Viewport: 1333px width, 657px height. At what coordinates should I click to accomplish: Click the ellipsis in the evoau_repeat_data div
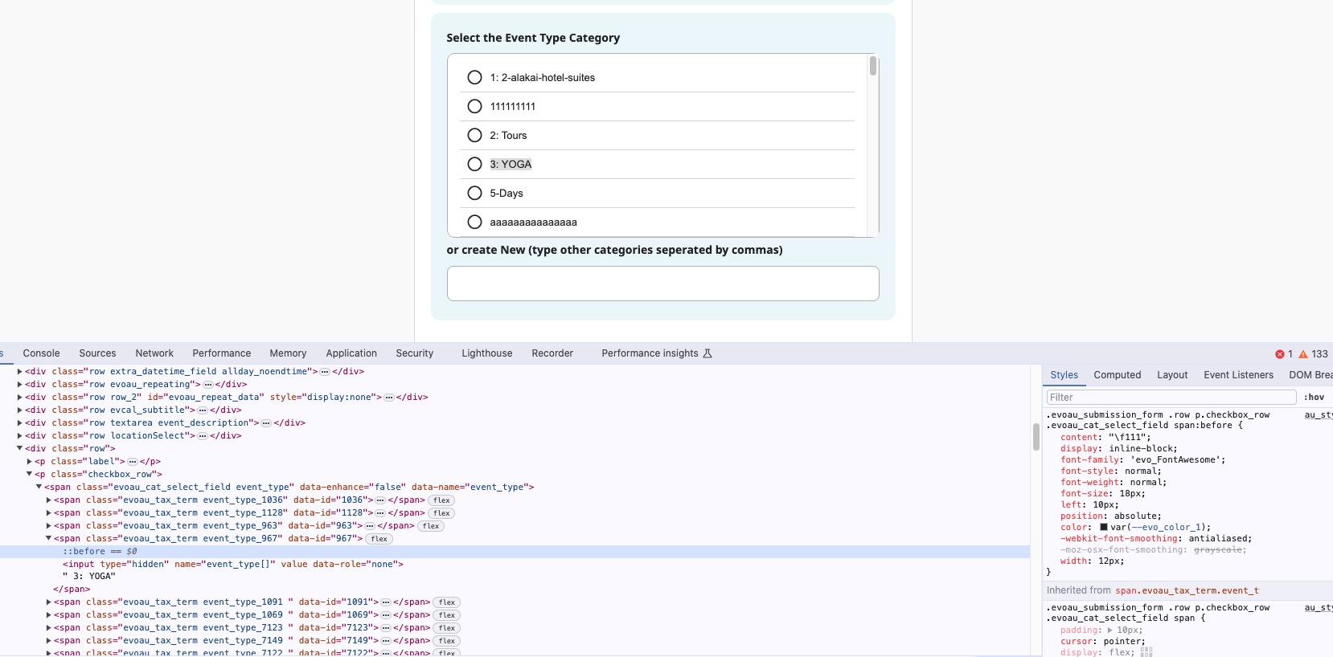click(x=389, y=398)
